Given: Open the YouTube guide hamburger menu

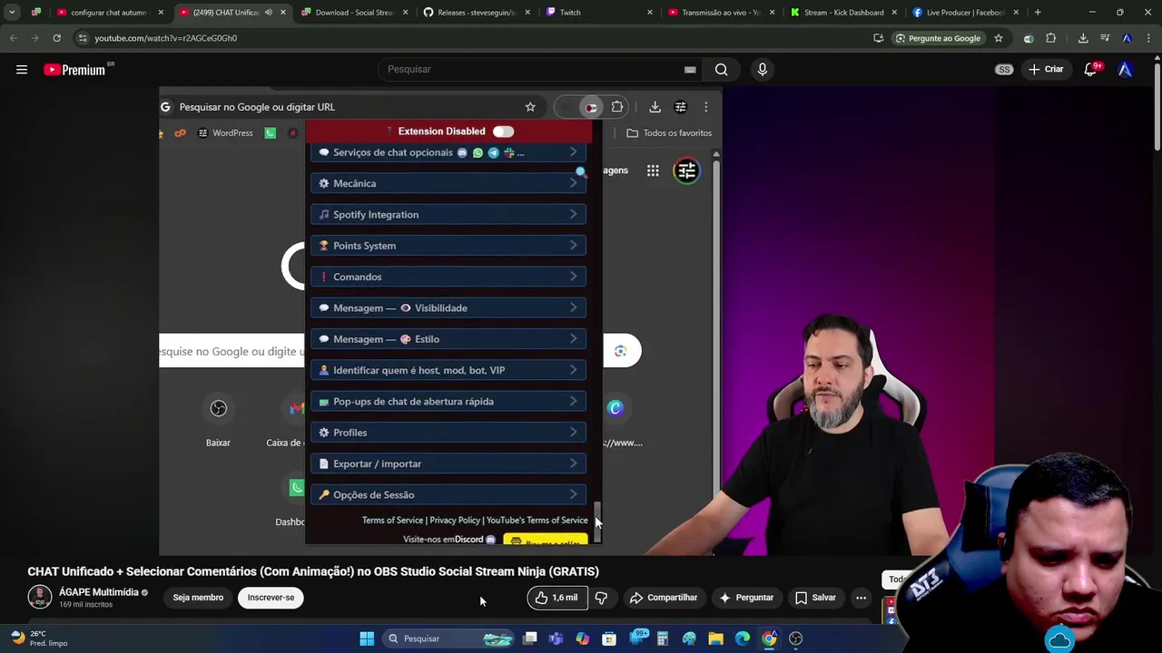Looking at the screenshot, I should (x=22, y=70).
